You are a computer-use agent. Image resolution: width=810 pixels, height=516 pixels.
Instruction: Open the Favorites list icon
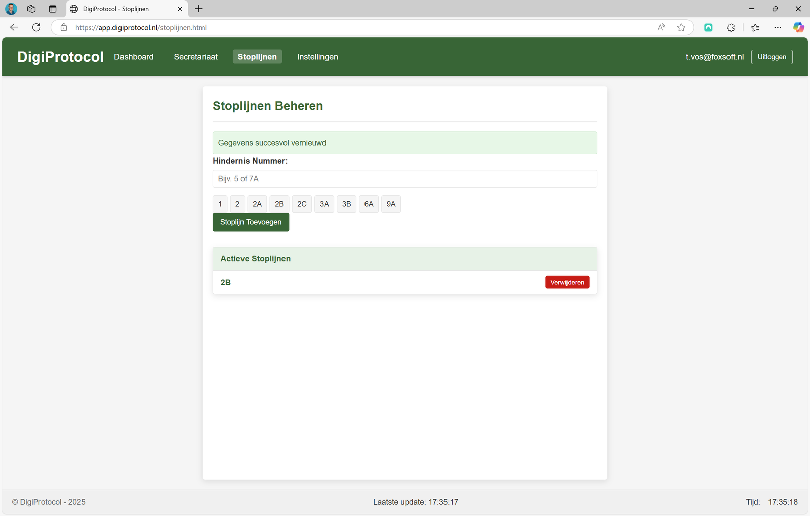[x=755, y=27]
